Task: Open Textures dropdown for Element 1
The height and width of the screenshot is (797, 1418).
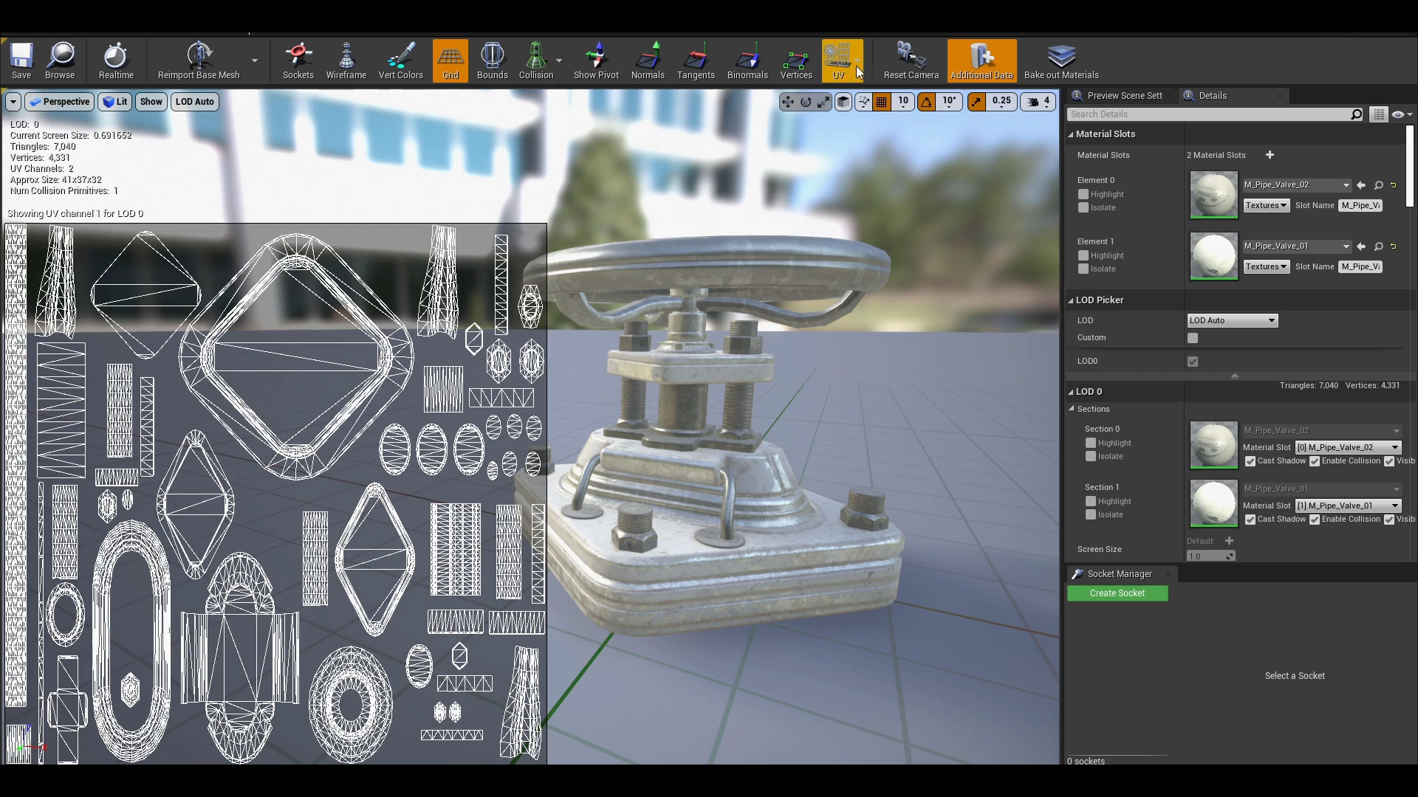Action: (x=1266, y=266)
